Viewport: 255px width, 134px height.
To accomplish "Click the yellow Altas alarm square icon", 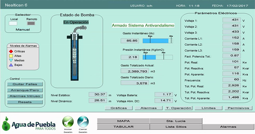I will tap(11, 56).
